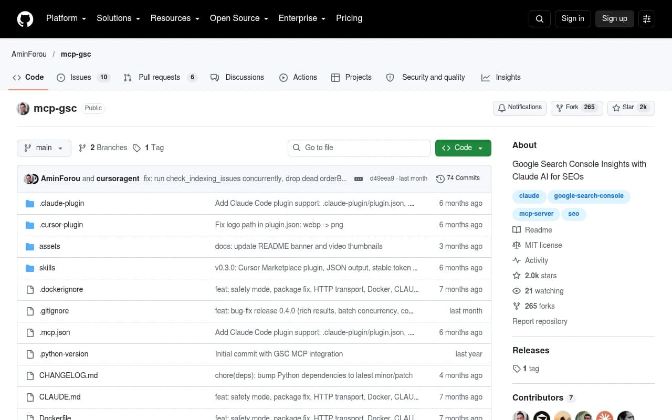This screenshot has height=420, width=672.
Task: Open the Security and quality tab
Action: click(426, 77)
